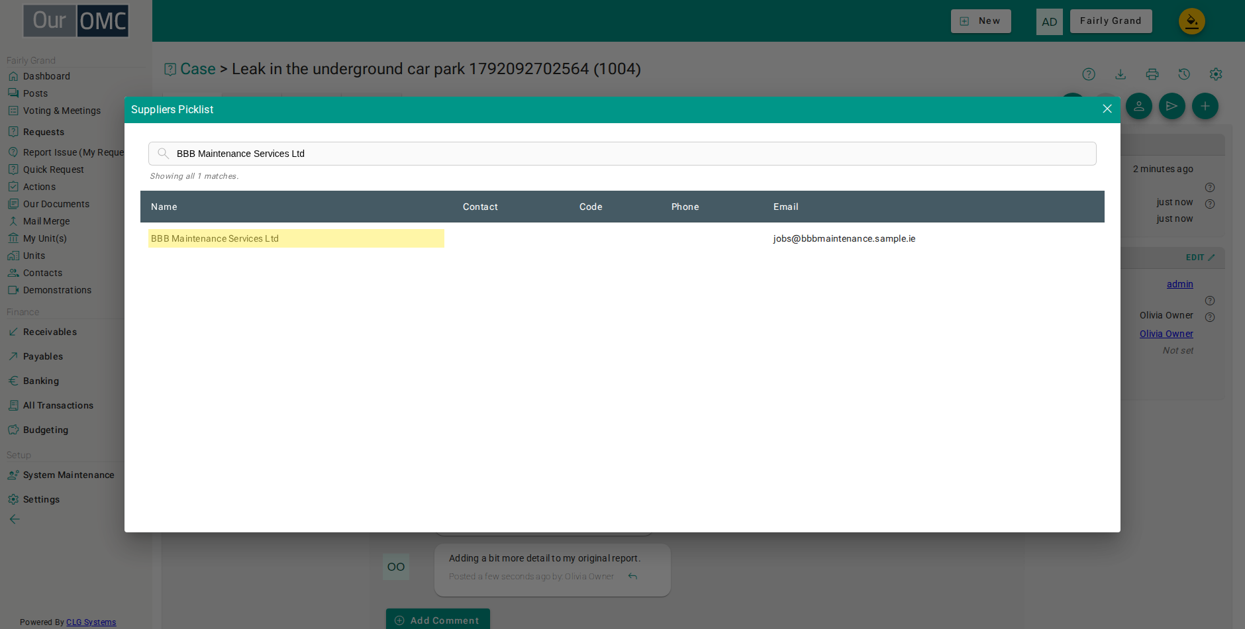Open Posts in the sidebar

[x=35, y=93]
